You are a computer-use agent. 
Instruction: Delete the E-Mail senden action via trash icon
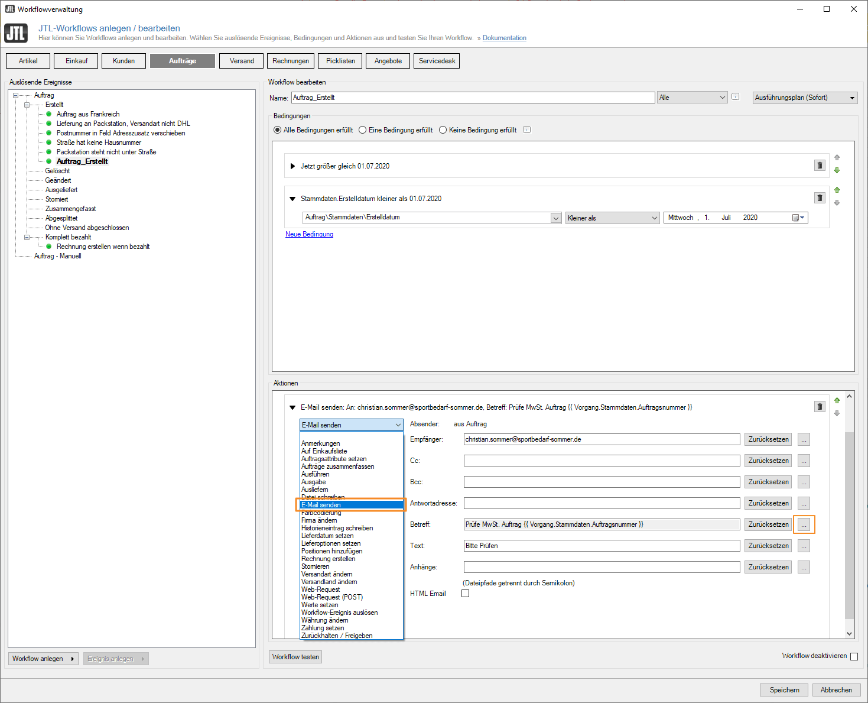(820, 406)
